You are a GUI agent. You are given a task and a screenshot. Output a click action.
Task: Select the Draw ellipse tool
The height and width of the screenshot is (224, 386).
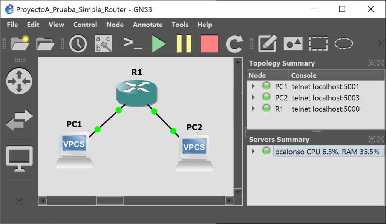tap(344, 44)
